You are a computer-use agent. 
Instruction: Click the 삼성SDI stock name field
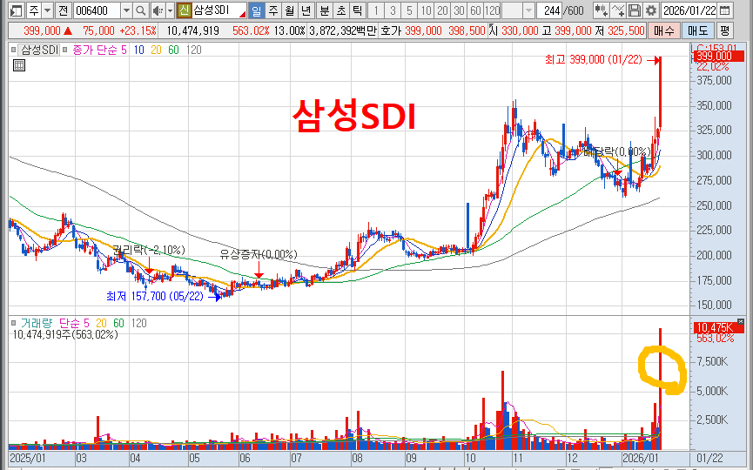pyautogui.click(x=219, y=10)
